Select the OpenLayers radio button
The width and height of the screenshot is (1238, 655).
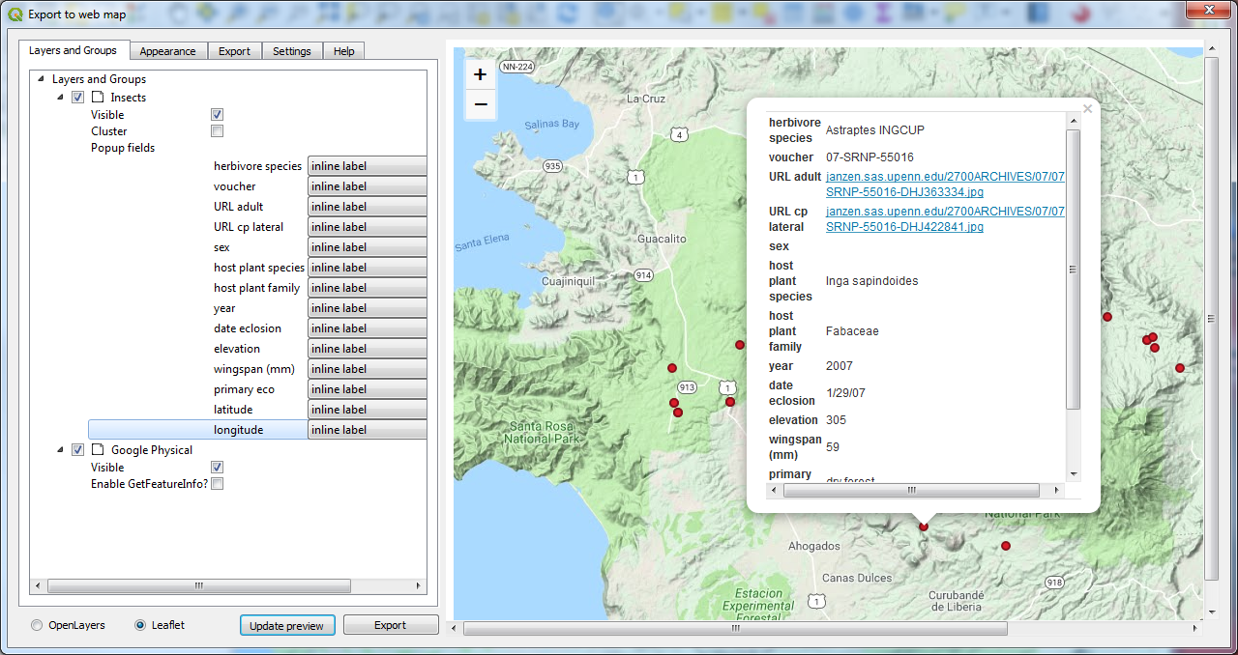click(38, 625)
